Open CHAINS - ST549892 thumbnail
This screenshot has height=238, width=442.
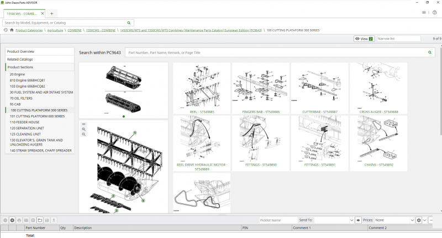(378, 143)
